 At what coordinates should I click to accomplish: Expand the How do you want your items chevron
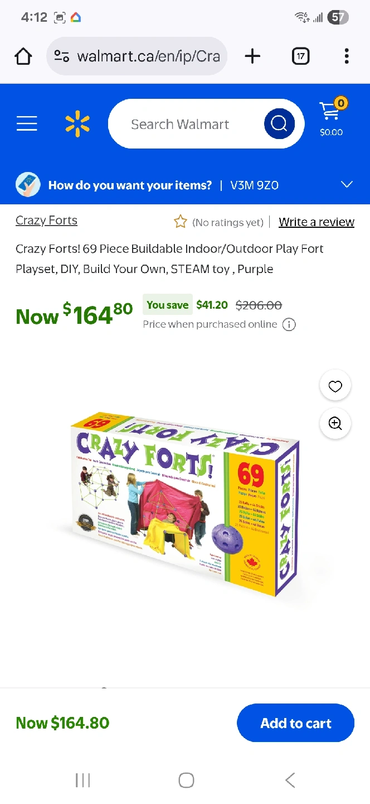(347, 185)
